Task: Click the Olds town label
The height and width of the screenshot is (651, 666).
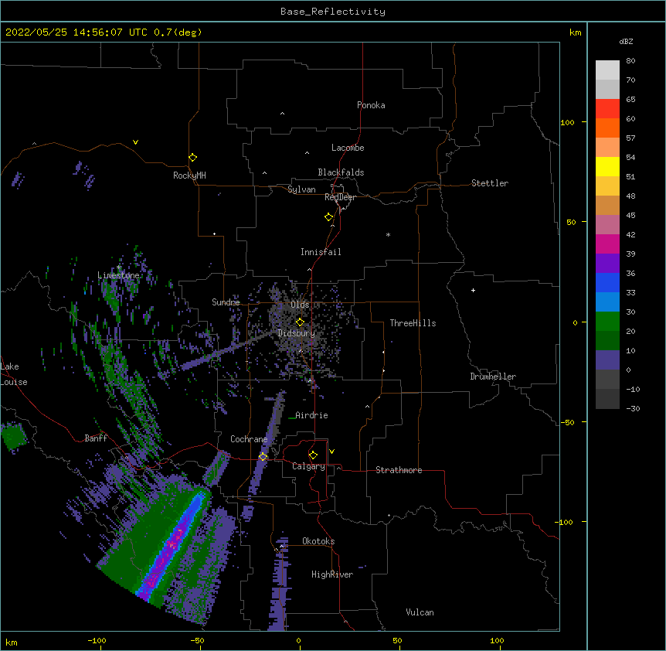Action: coord(300,305)
